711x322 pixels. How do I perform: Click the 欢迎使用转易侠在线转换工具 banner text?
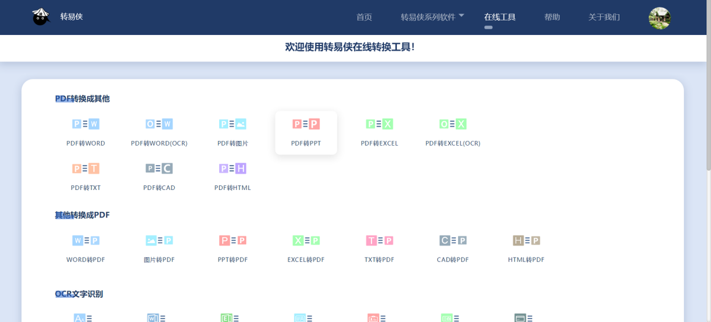[350, 47]
